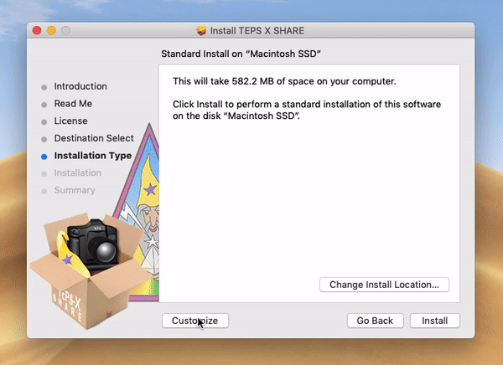The width and height of the screenshot is (503, 365).
Task: Select the Introduction step in sidebar
Action: click(x=80, y=86)
